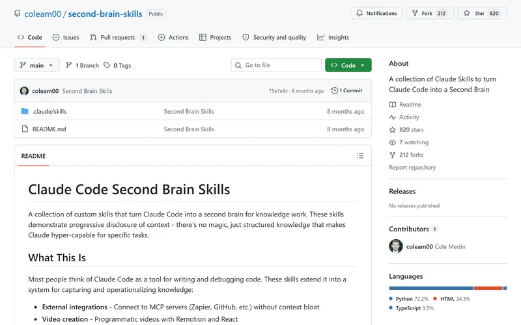The width and height of the screenshot is (521, 325).
Task: Fork the repository with Fork button
Action: point(430,13)
